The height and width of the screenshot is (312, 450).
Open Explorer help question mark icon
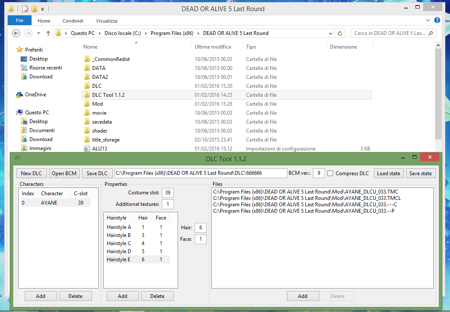437,20
